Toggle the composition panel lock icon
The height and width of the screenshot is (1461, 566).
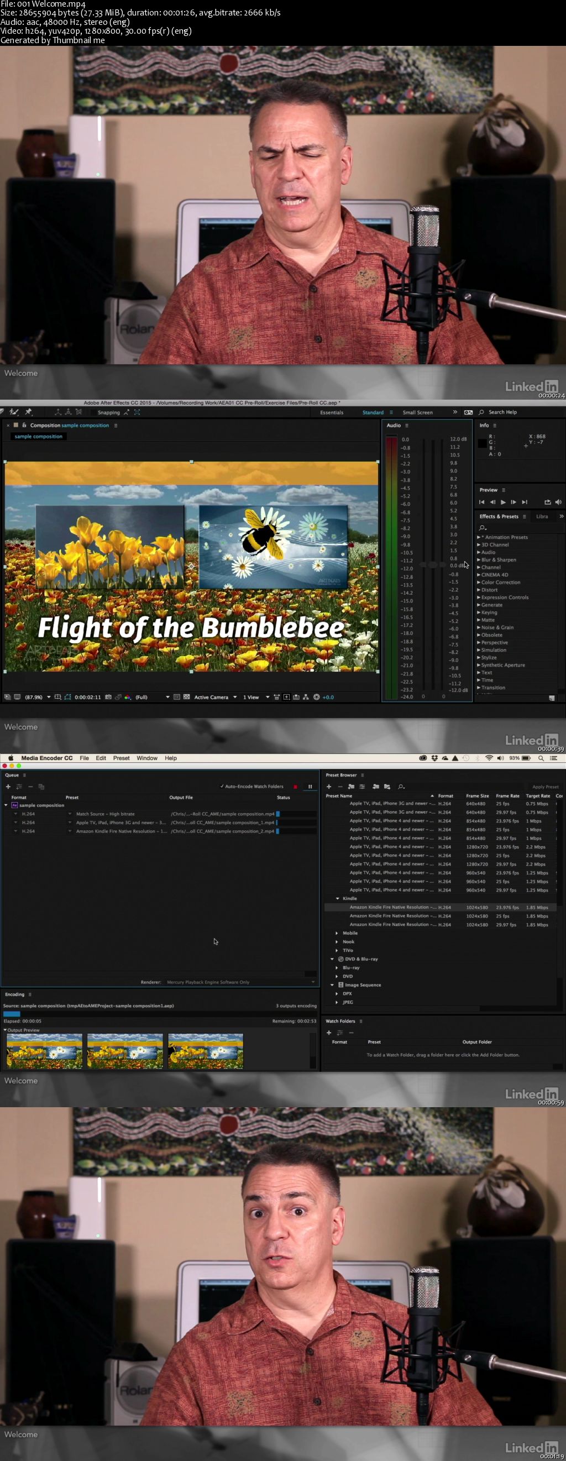click(24, 426)
